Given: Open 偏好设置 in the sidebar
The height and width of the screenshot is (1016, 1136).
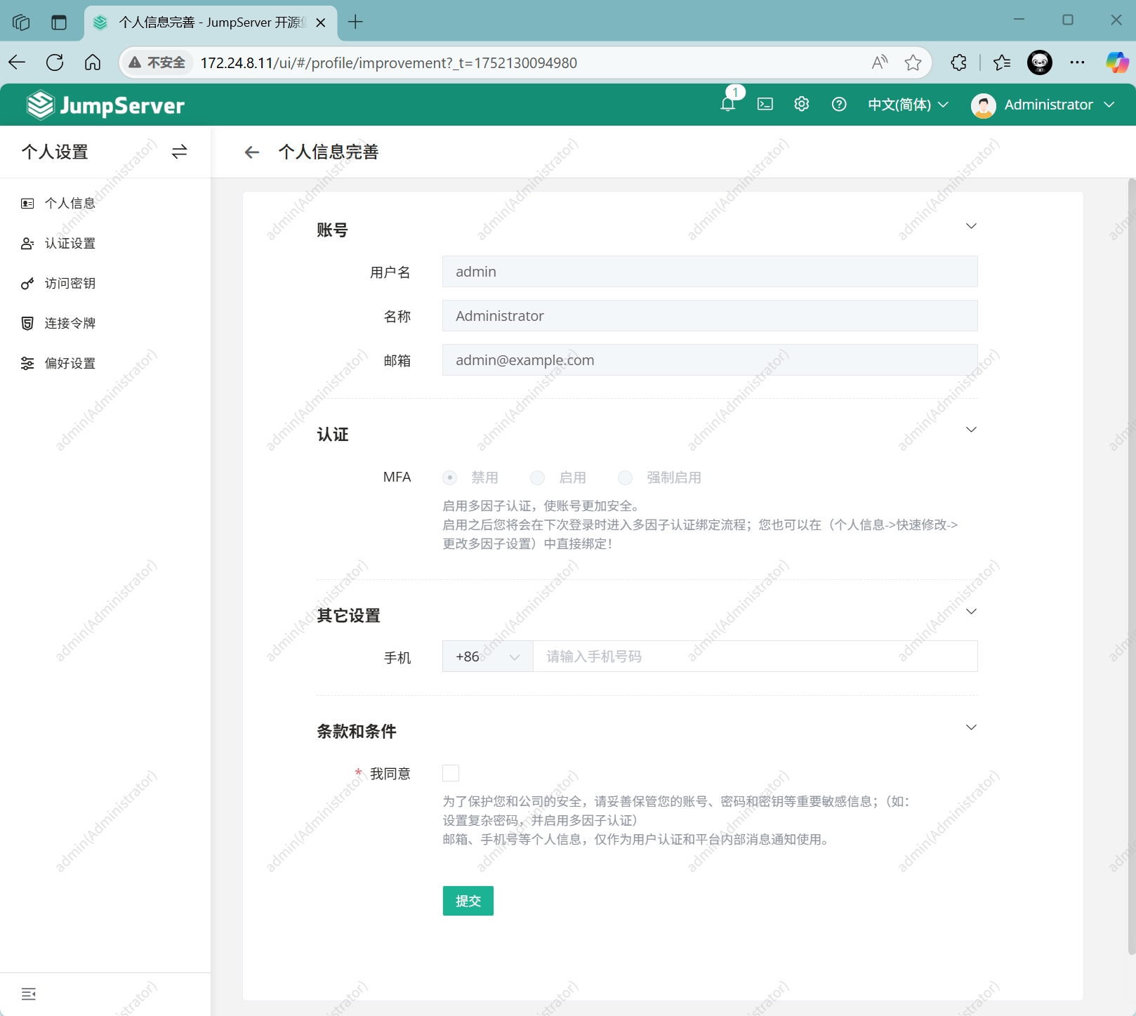Looking at the screenshot, I should [x=70, y=364].
